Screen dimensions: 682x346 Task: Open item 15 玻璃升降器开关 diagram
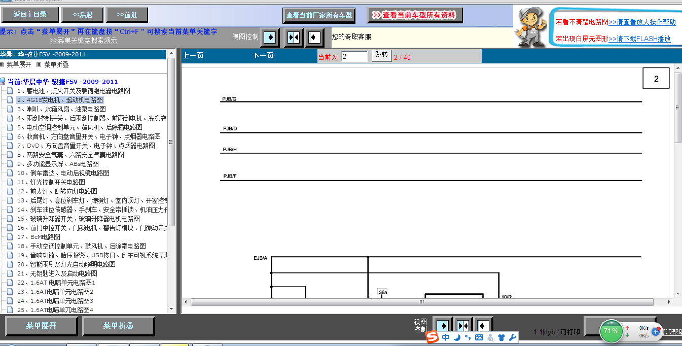[x=78, y=219]
